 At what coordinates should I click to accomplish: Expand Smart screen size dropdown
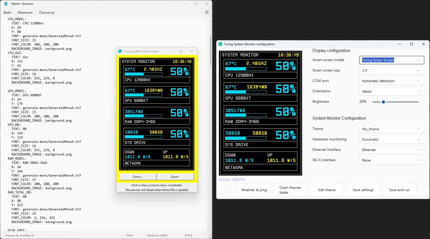[x=391, y=70]
